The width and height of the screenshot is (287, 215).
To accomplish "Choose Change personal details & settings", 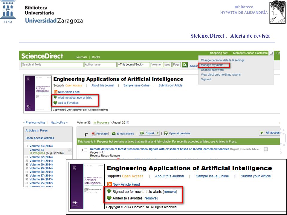I will coord(222,60).
